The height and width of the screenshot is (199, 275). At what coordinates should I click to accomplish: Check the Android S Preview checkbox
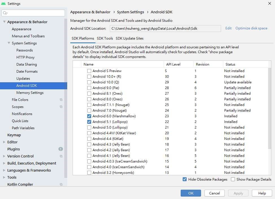[89, 71]
